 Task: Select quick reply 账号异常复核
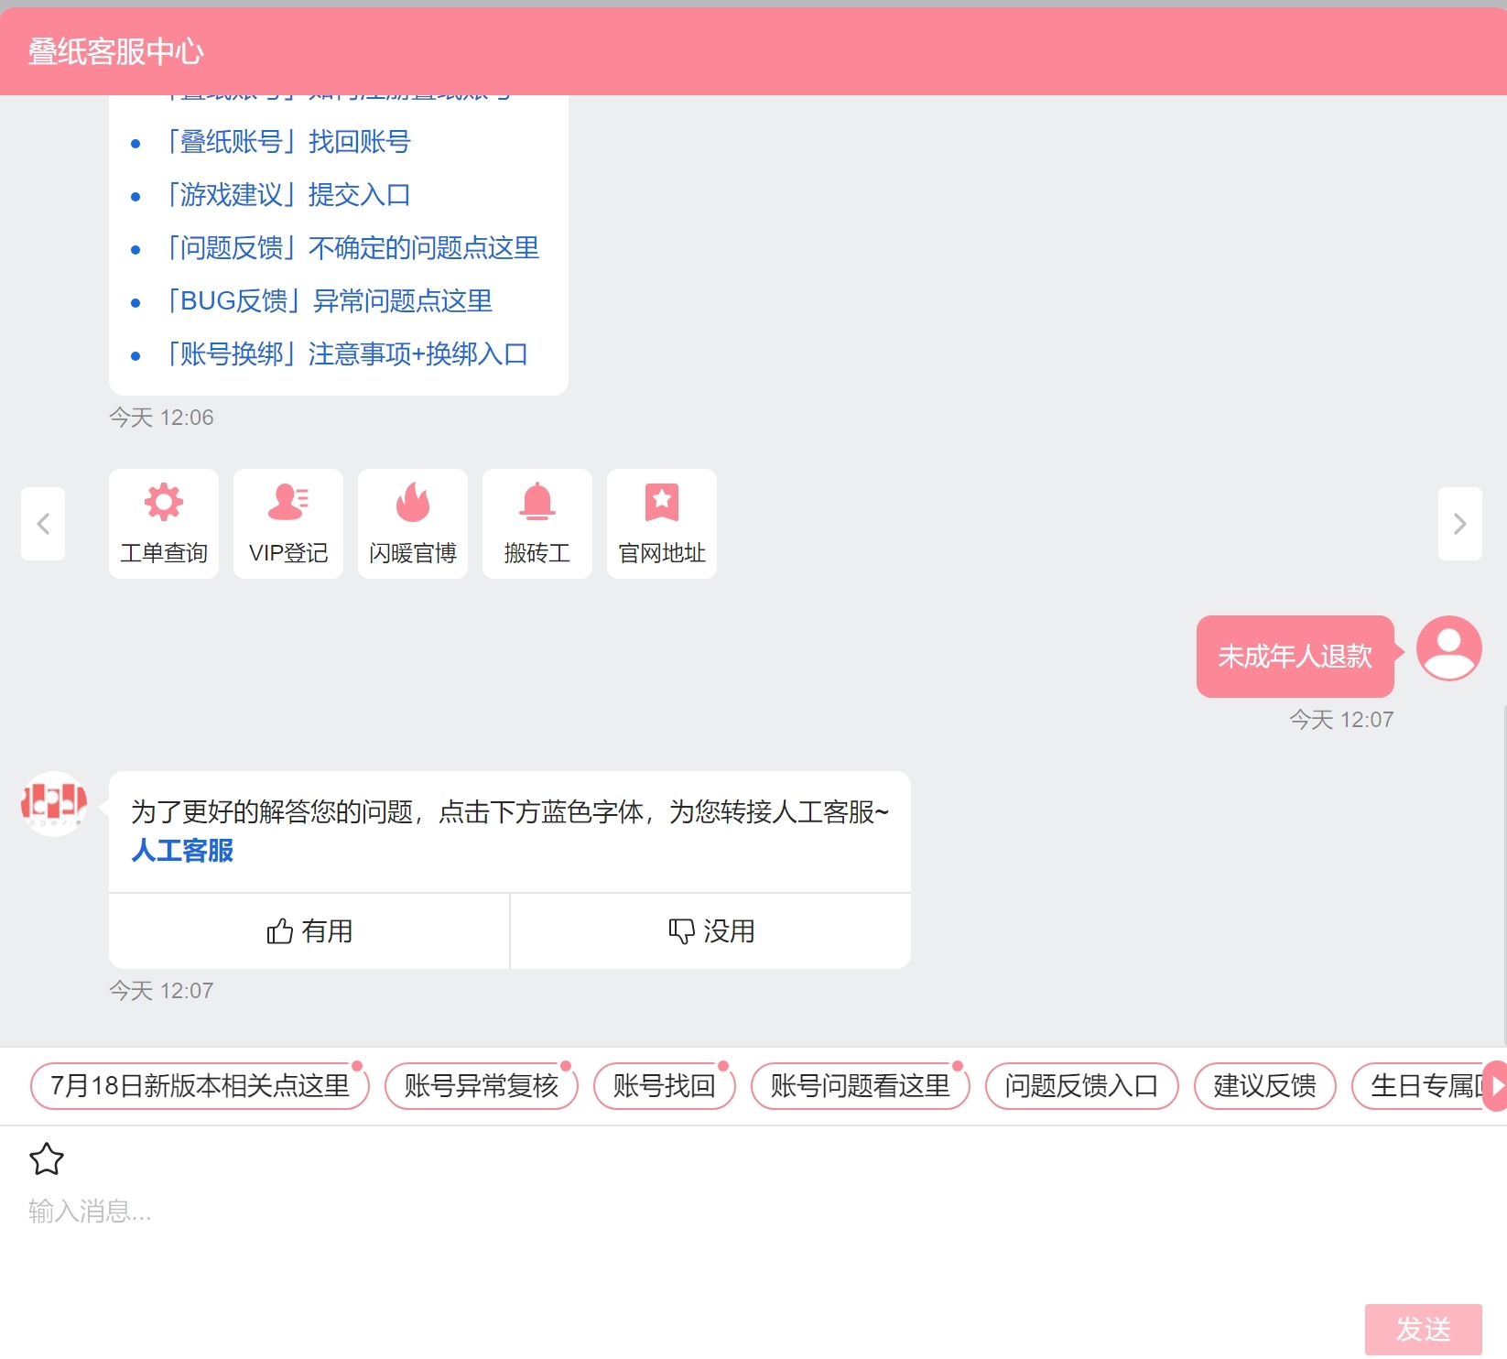click(482, 1086)
